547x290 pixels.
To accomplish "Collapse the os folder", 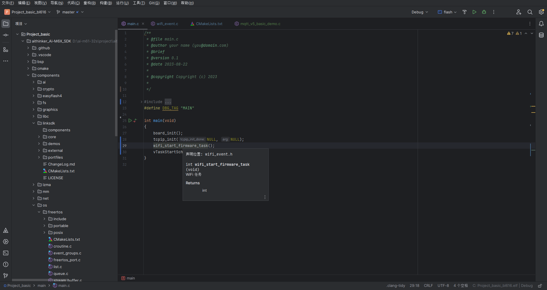I will tap(34, 205).
